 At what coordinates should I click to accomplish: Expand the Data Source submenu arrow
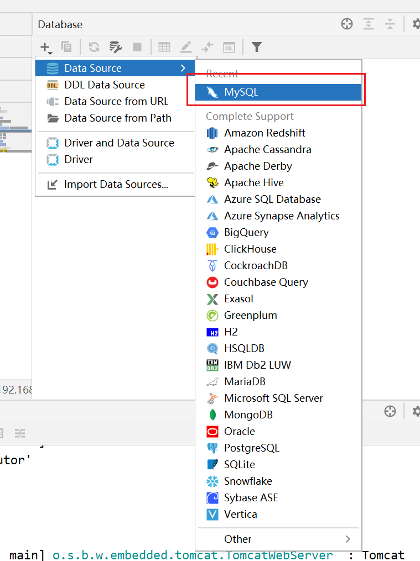tap(183, 68)
